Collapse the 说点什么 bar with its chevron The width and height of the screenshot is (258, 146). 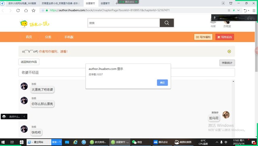pos(24,116)
